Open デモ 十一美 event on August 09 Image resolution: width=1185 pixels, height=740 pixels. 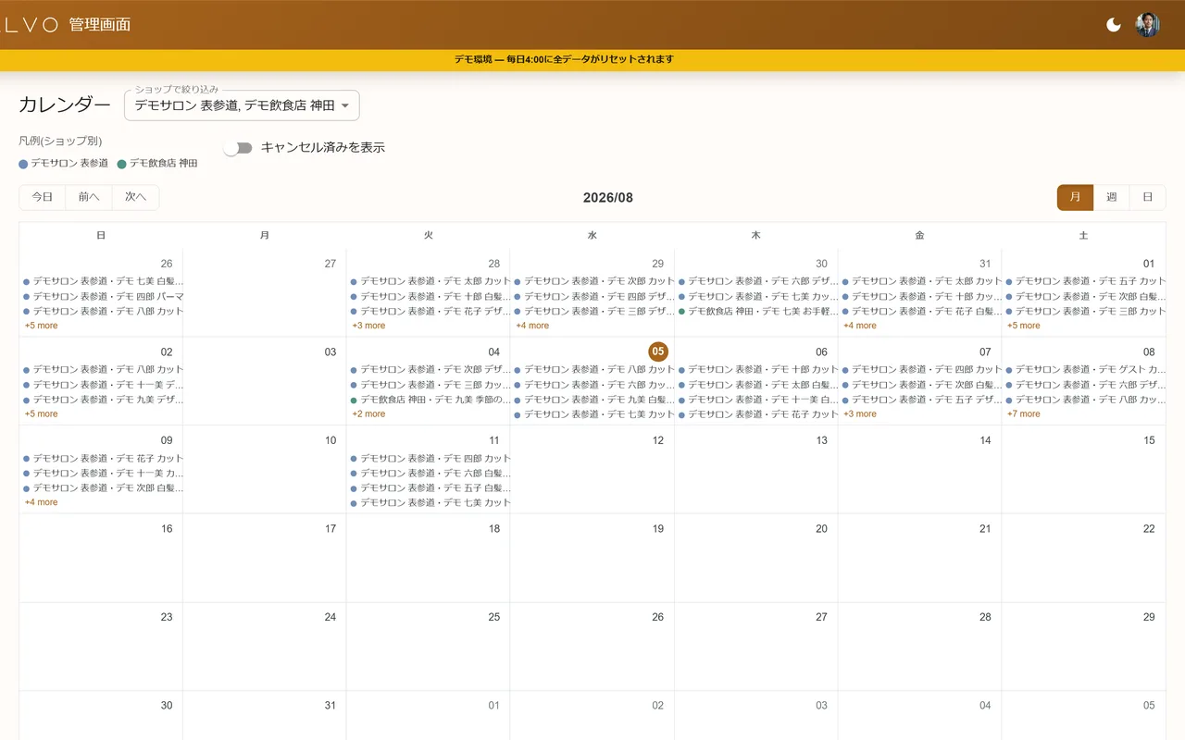102,473
